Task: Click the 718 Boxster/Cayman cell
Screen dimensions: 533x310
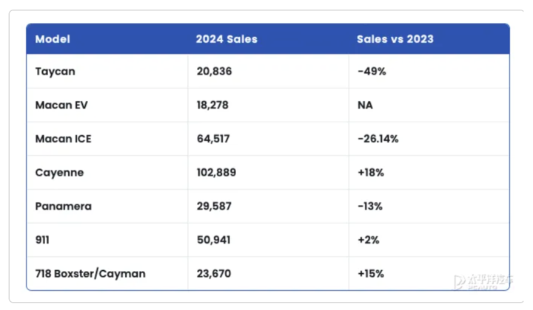Action: pyautogui.click(x=90, y=274)
